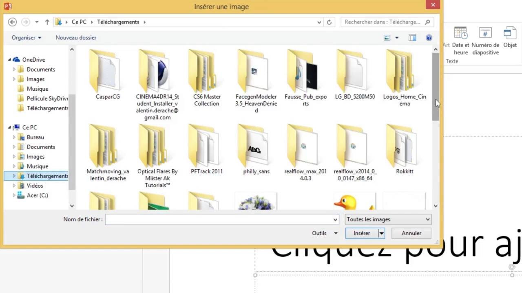Expand Ce PC Documents tree arrow
The height and width of the screenshot is (293, 522).
[x=14, y=147]
